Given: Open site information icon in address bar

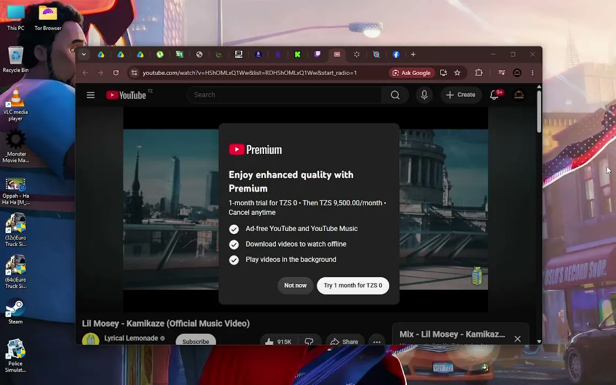Looking at the screenshot, I should tap(134, 73).
